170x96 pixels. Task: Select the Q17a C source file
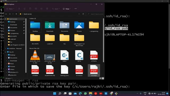[x=79, y=56]
